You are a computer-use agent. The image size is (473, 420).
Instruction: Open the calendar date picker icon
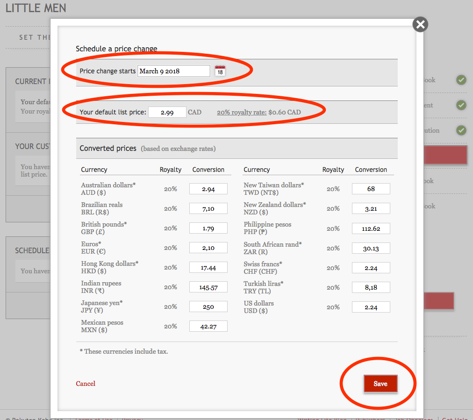[x=220, y=71]
